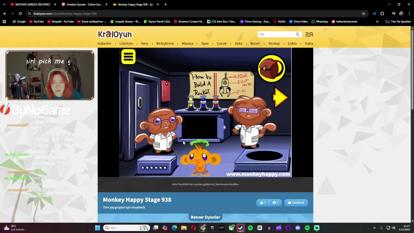Reload the page

[20, 14]
